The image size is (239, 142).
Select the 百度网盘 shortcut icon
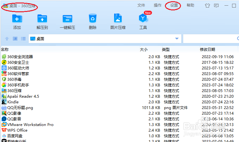click(x=4, y=136)
